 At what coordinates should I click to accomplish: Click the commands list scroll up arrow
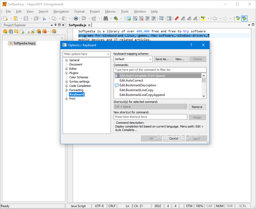point(204,76)
